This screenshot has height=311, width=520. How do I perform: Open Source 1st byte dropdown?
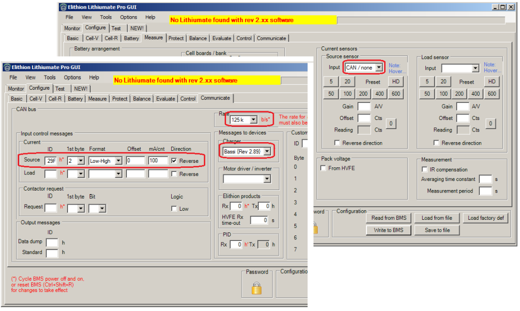click(81, 161)
